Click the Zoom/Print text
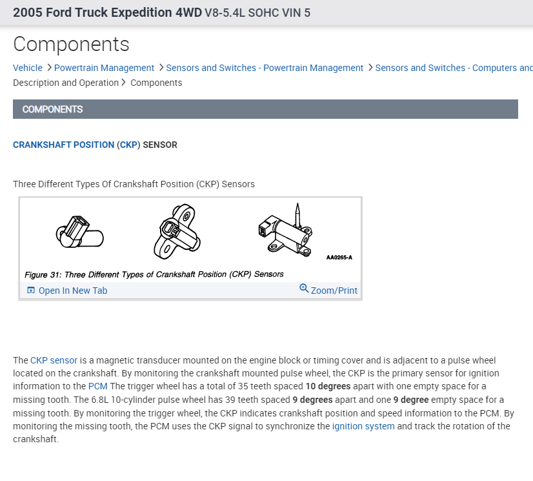 (x=334, y=291)
